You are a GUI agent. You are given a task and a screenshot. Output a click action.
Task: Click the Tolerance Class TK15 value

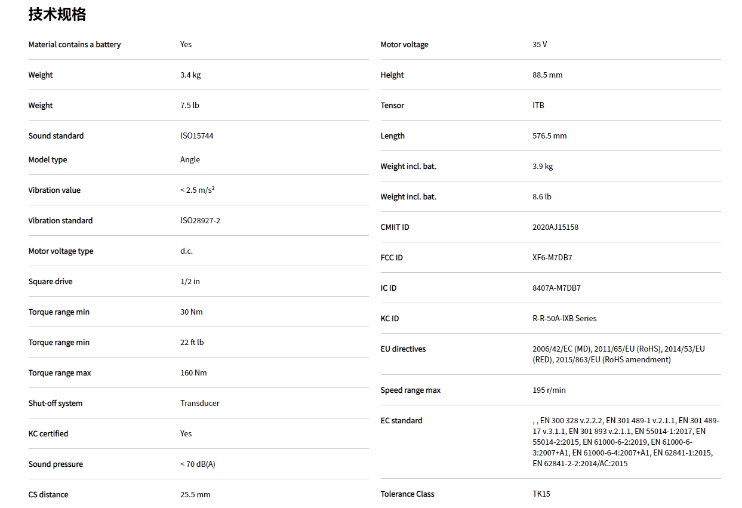pos(541,494)
